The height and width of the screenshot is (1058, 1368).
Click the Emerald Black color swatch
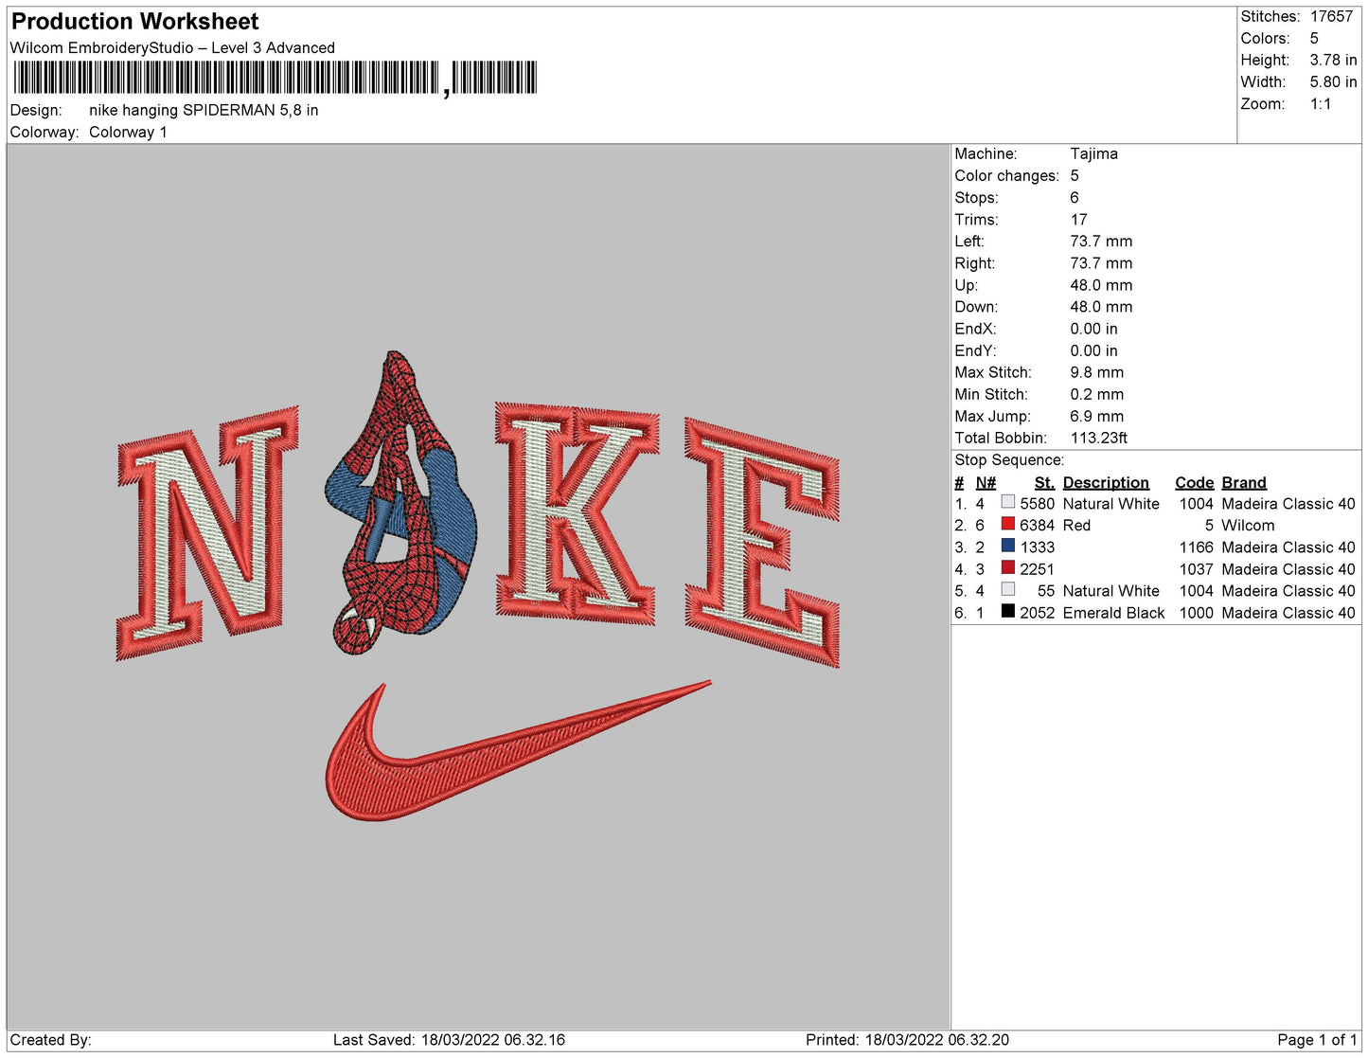pyautogui.click(x=1007, y=612)
